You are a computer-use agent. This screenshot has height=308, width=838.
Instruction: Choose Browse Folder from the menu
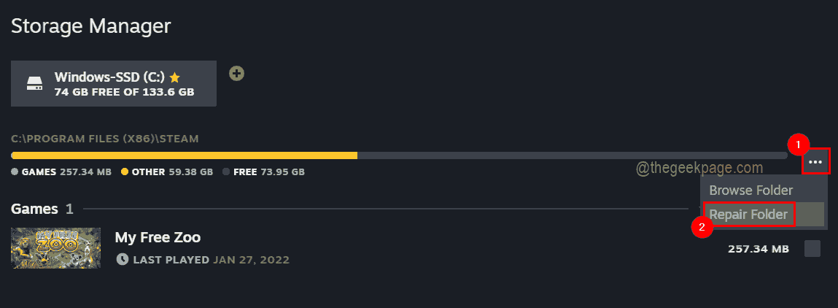coord(750,190)
